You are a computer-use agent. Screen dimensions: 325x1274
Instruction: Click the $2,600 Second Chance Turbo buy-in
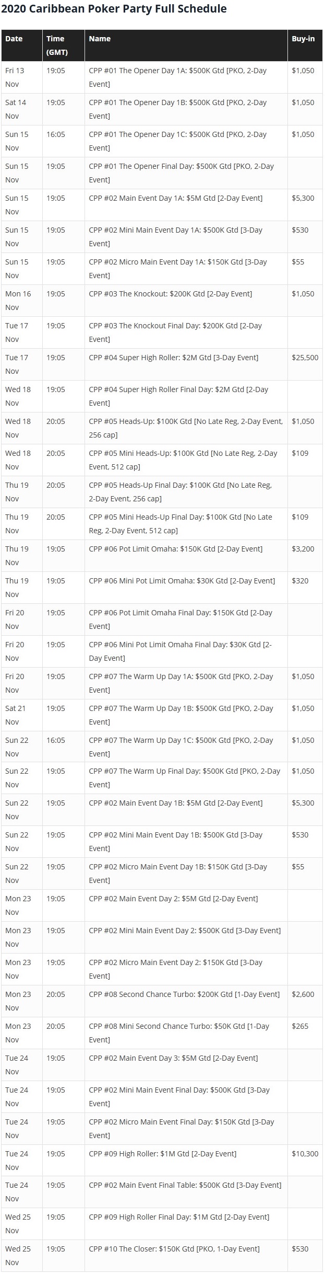click(x=303, y=994)
